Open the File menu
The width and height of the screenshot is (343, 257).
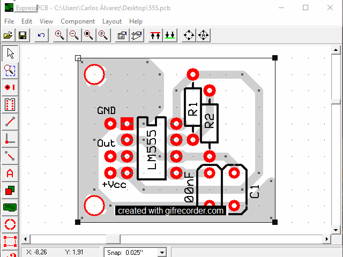pyautogui.click(x=9, y=21)
